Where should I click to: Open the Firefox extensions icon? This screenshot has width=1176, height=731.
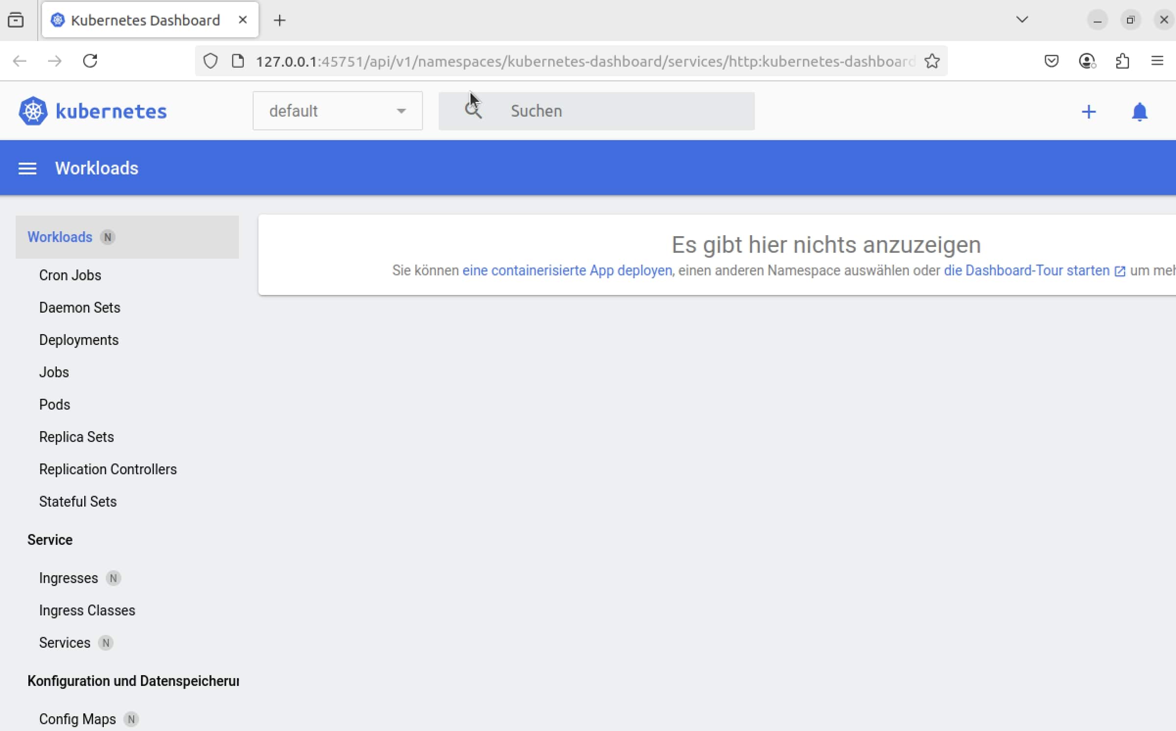coord(1122,61)
